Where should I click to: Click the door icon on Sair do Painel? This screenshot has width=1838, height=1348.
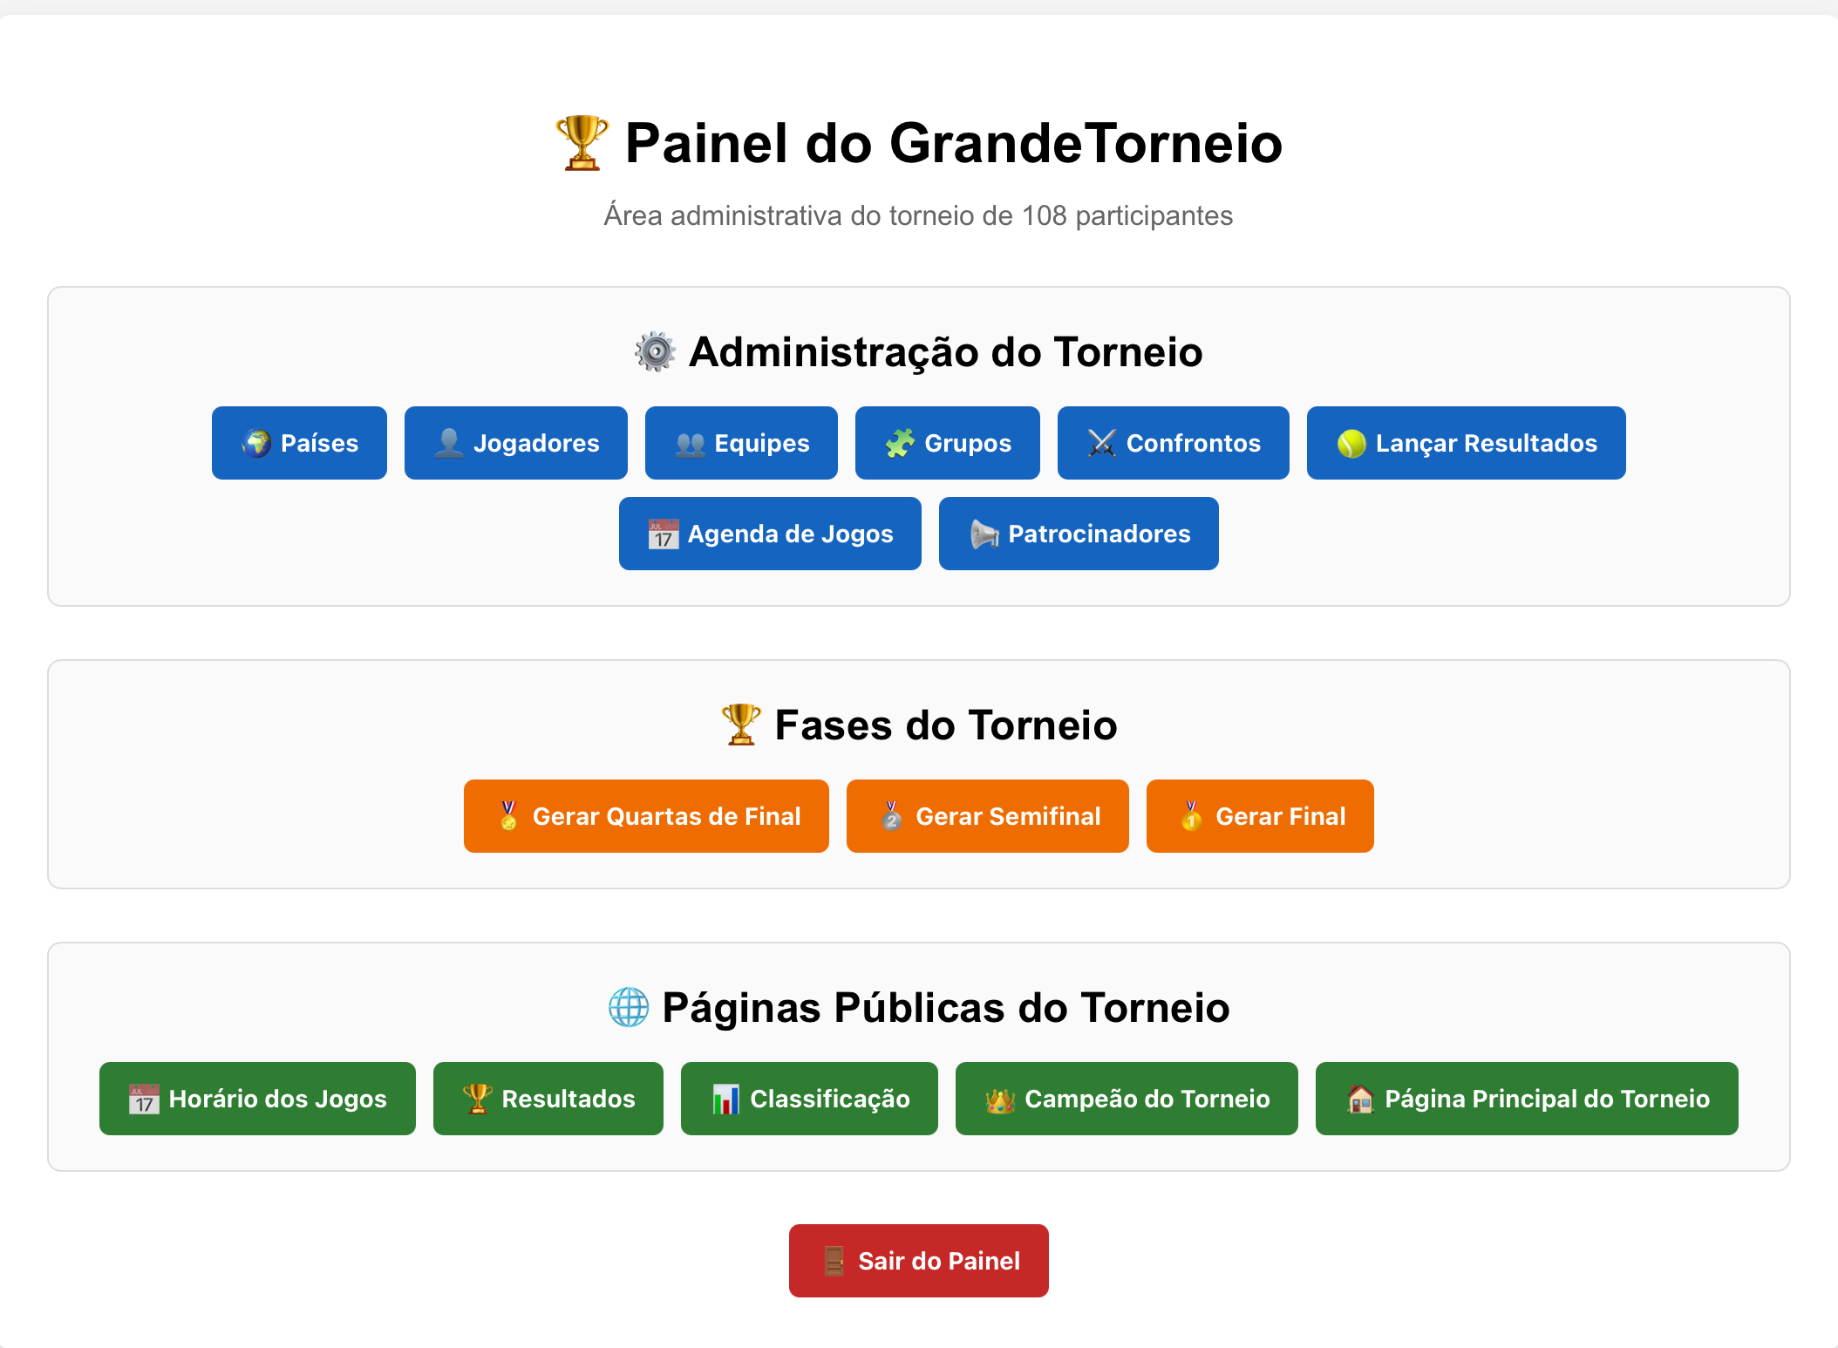point(834,1262)
